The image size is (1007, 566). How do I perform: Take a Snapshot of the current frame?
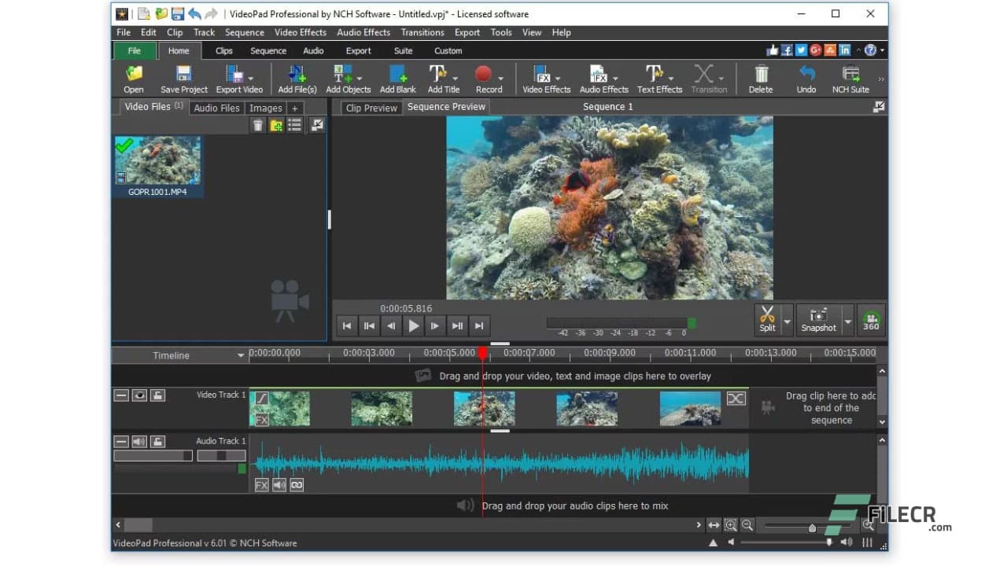(820, 319)
